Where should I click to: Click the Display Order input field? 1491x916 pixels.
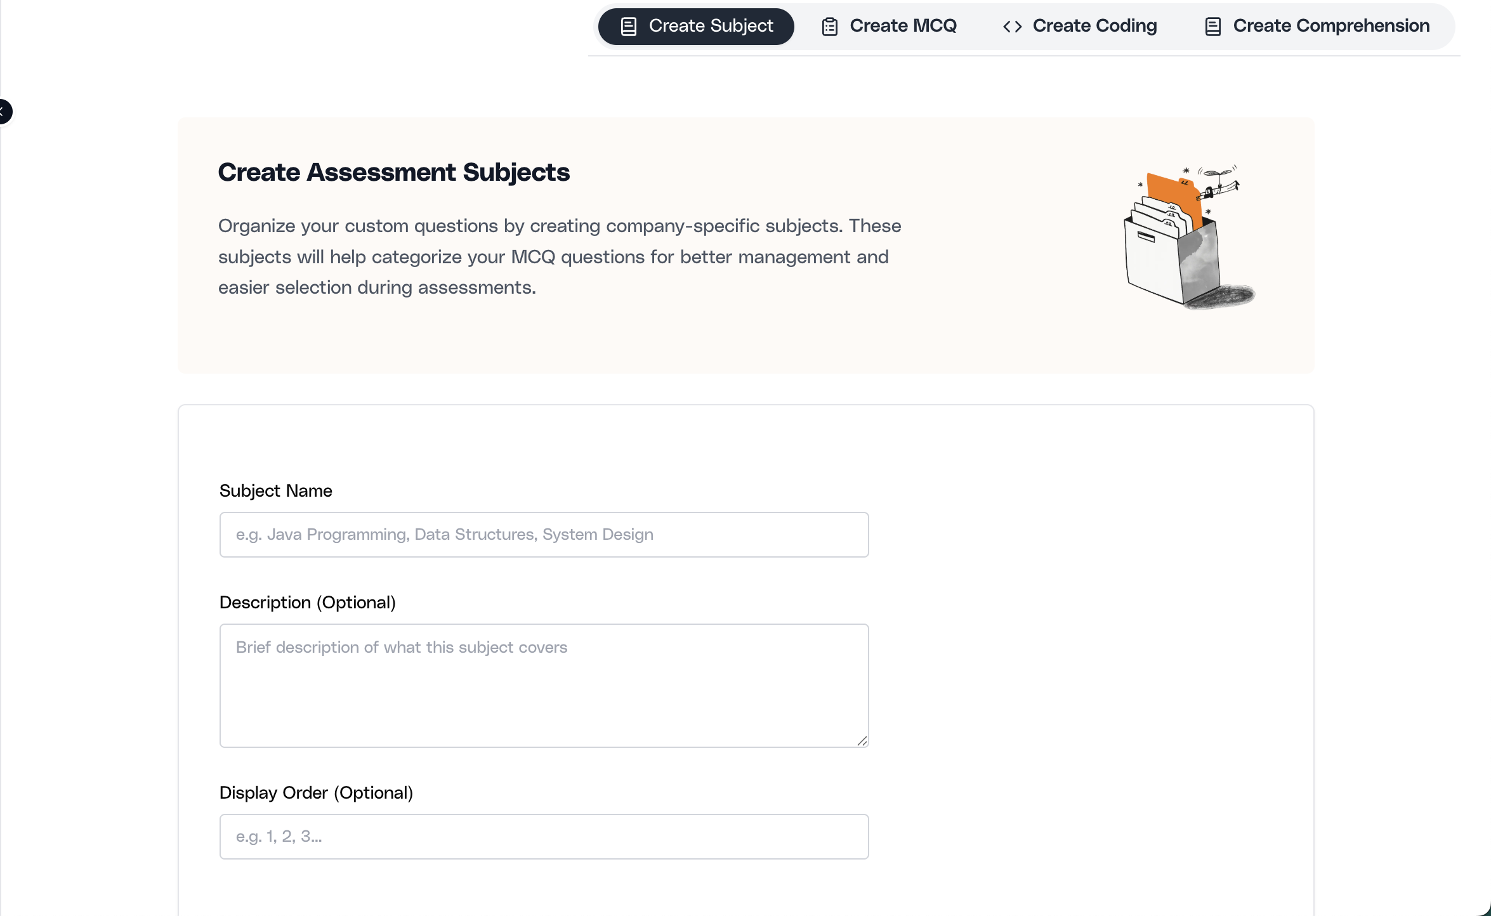pos(544,836)
